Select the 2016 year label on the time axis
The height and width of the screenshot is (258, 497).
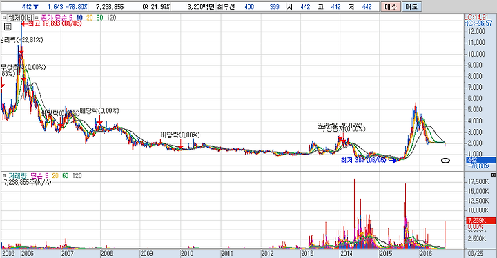pyautogui.click(x=426, y=254)
